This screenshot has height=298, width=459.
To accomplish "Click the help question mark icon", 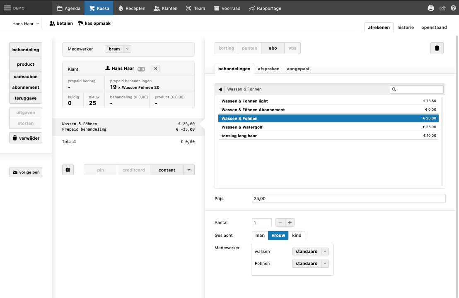I will pyautogui.click(x=453, y=8).
